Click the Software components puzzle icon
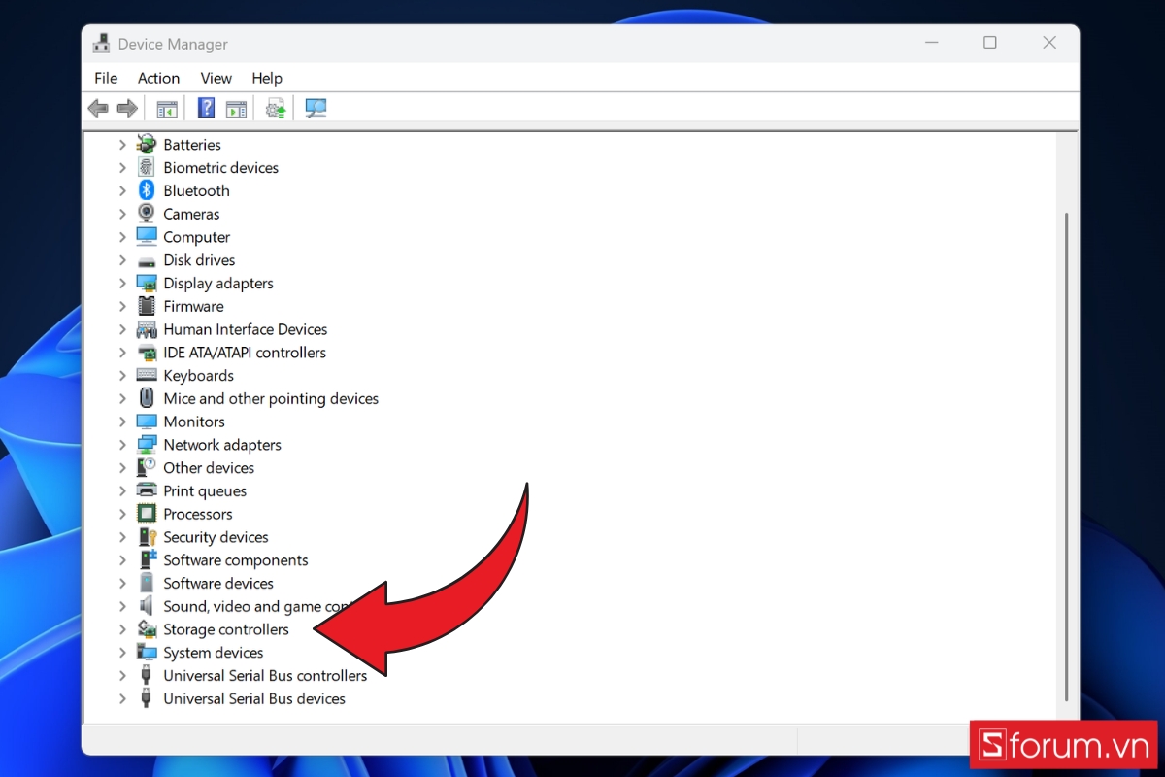This screenshot has width=1165, height=777. point(147,559)
